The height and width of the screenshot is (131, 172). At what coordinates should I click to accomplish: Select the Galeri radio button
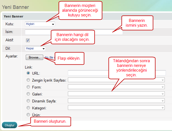[x=28, y=94]
